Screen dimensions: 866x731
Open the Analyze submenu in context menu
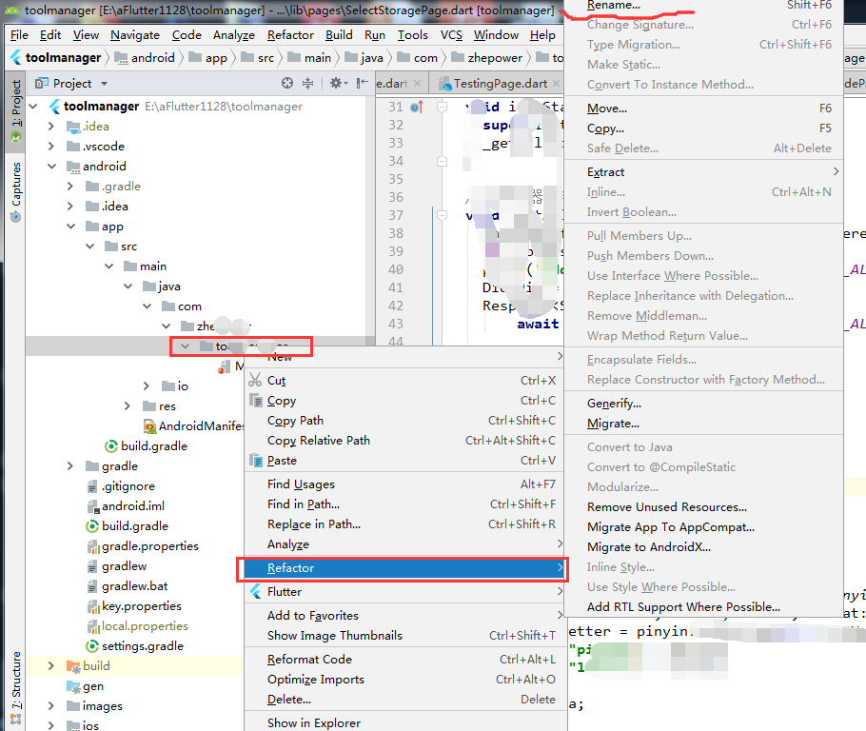(x=404, y=544)
